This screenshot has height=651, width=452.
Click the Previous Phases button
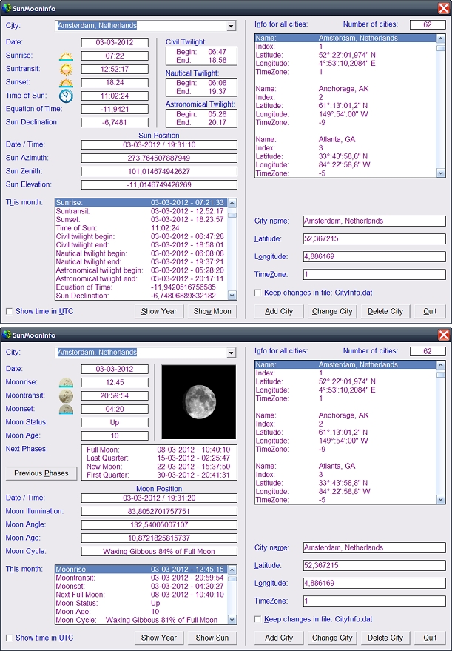[x=41, y=473]
